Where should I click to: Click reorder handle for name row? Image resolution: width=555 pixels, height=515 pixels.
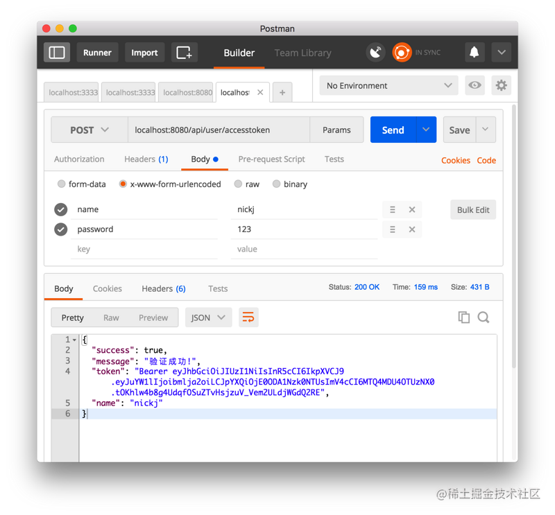point(392,210)
